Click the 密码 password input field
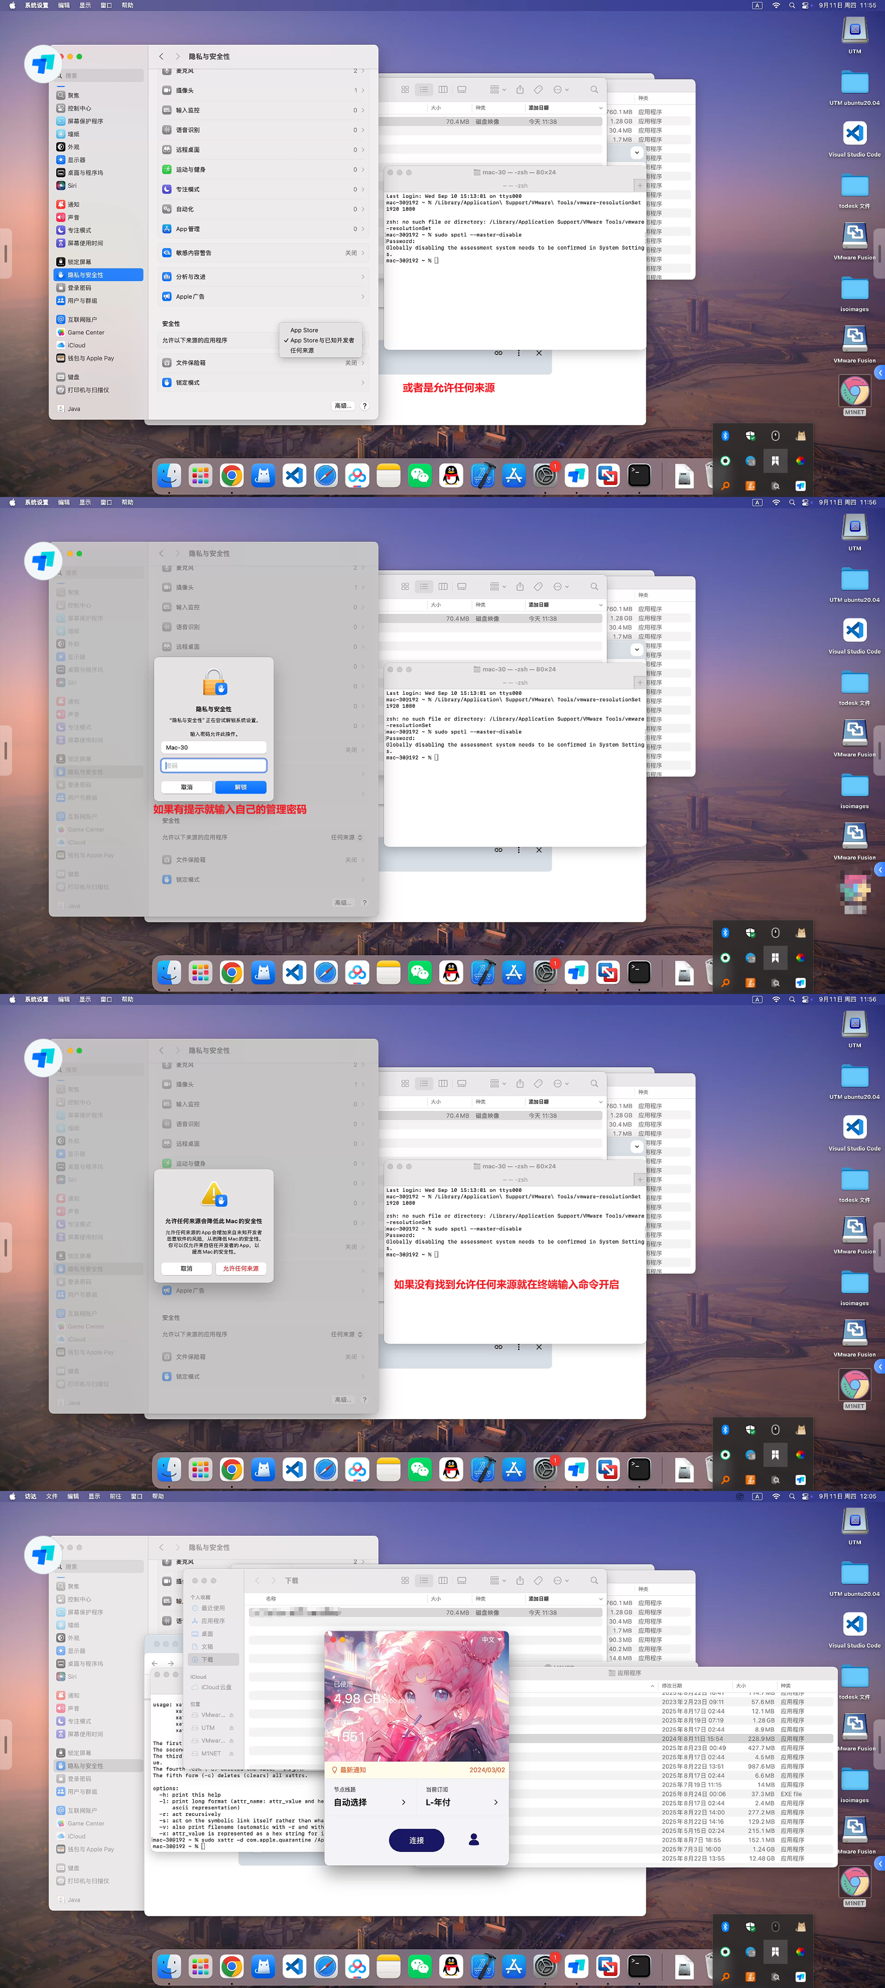Image resolution: width=885 pixels, height=1988 pixels. pyautogui.click(x=213, y=766)
